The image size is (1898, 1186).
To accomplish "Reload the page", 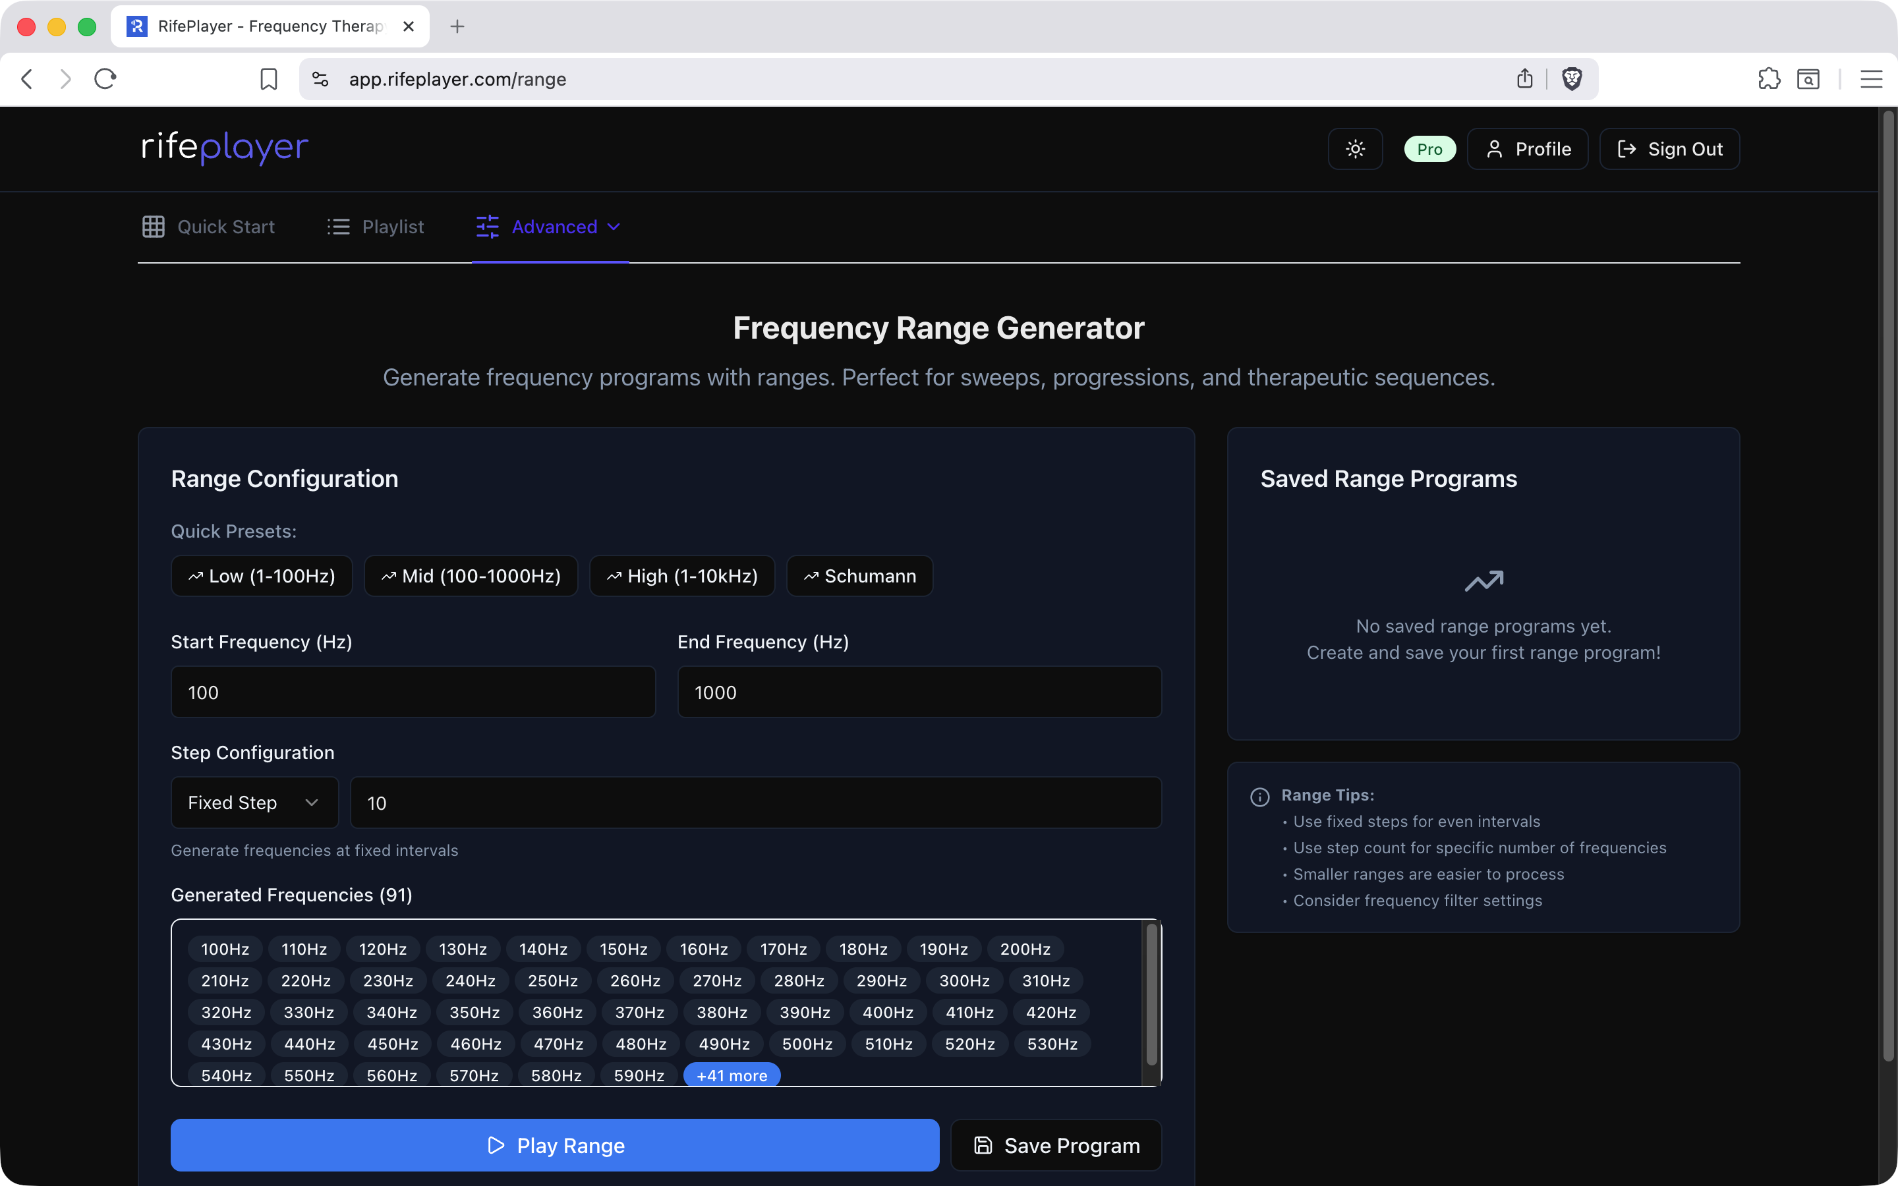I will [x=105, y=79].
